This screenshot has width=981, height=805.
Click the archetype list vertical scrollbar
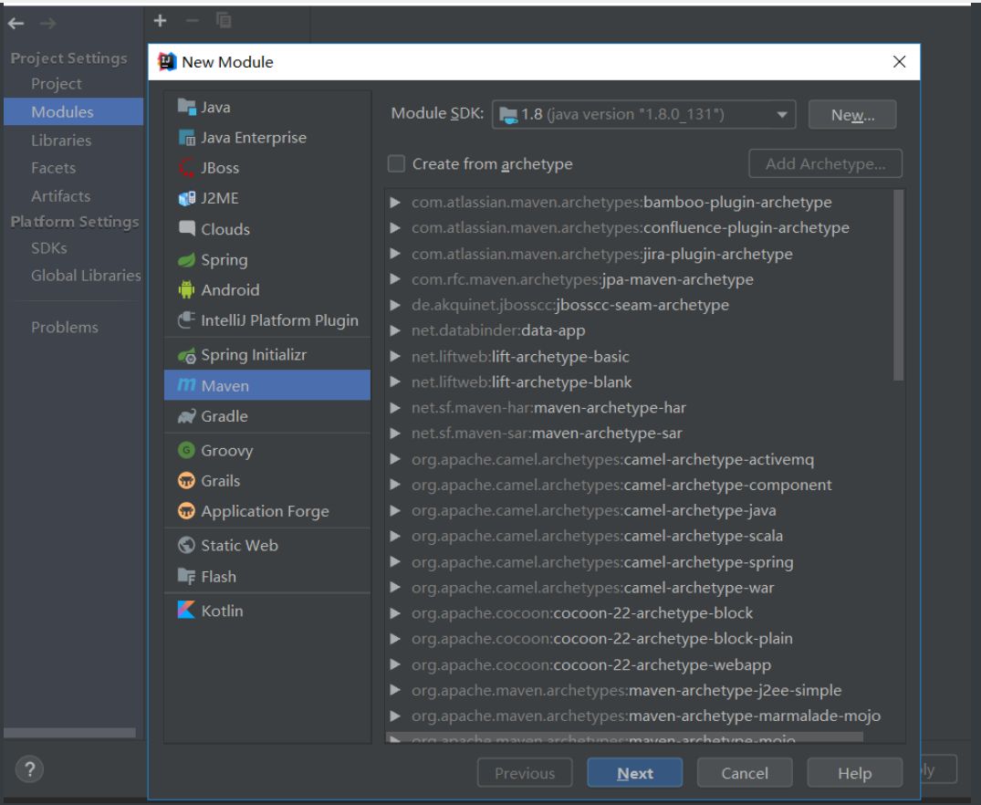click(x=899, y=285)
